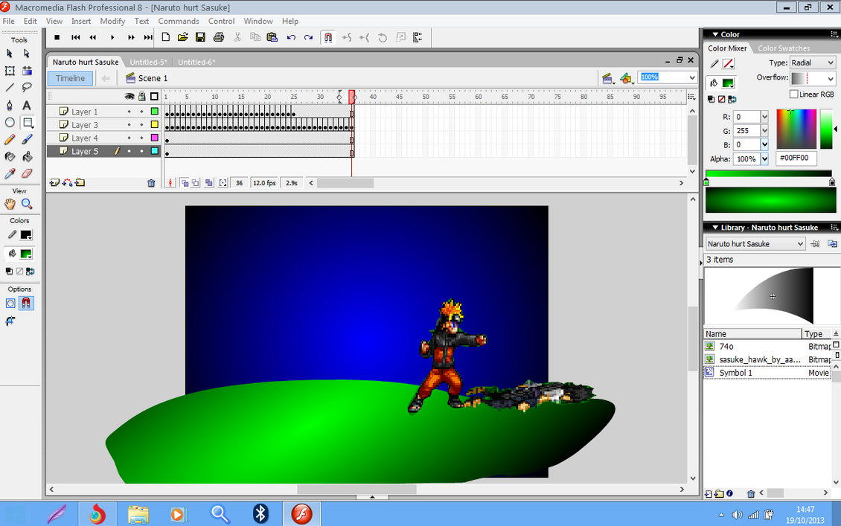Open the gradient Type dropdown

pos(812,63)
